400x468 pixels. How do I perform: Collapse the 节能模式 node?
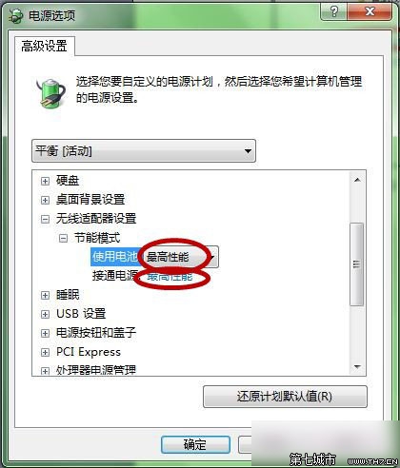coord(63,238)
